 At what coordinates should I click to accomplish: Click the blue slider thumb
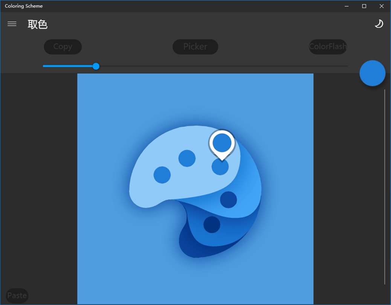pos(96,66)
